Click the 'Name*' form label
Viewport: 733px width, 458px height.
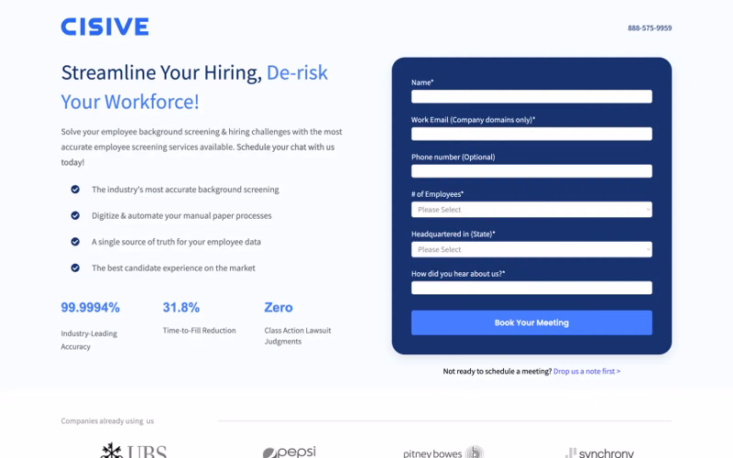[422, 82]
